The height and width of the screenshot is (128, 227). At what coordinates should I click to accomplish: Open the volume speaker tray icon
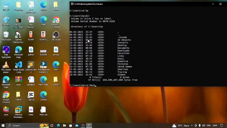204,126
